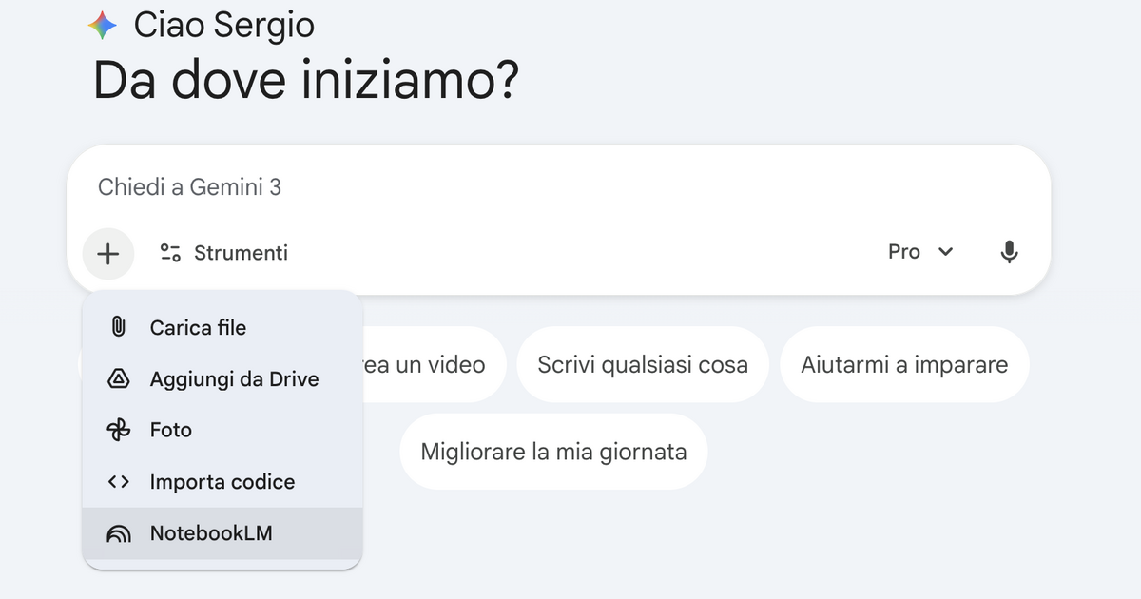Click the plus add-attachment button

pos(108,253)
